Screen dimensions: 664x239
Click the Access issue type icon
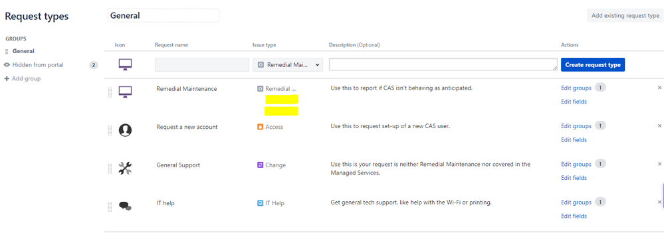pos(261,127)
